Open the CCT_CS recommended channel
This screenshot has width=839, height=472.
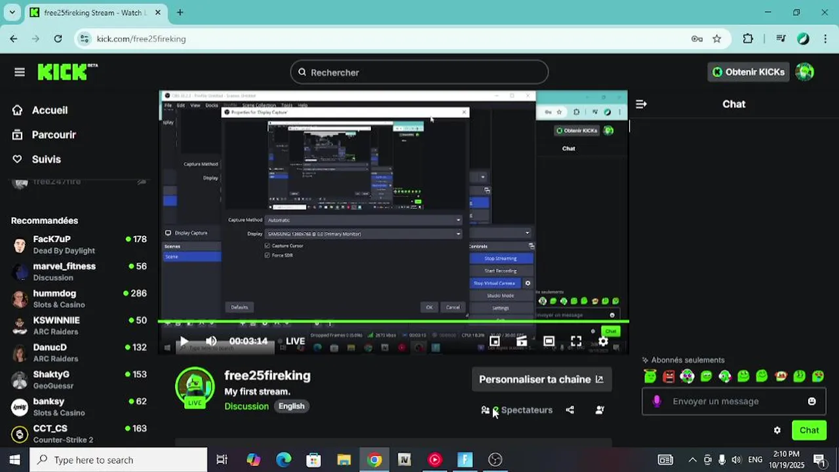point(79,433)
